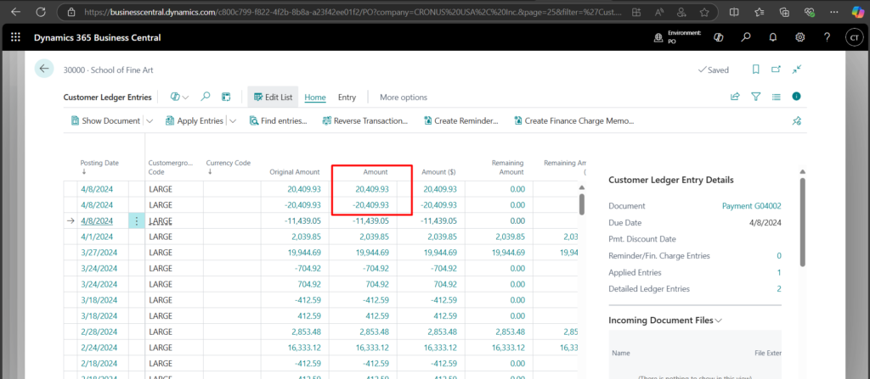The width and height of the screenshot is (870, 379).
Task: Click the back arrow button
Action: pos(44,70)
